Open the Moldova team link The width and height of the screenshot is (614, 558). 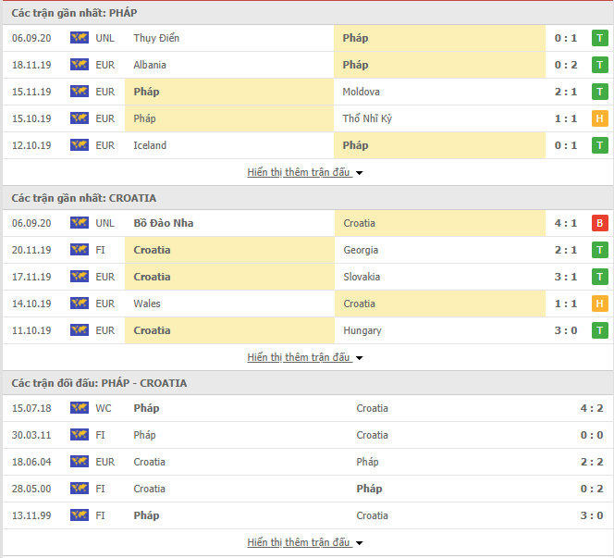point(361,92)
